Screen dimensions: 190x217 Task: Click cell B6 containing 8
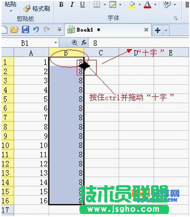tap(66, 108)
